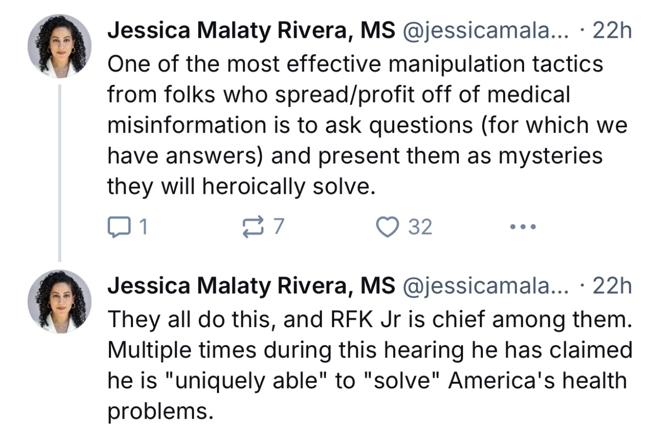Screen dimensions: 657x430
Task: Open the first tweet's 22h timestamp
Action: pyautogui.click(x=613, y=32)
